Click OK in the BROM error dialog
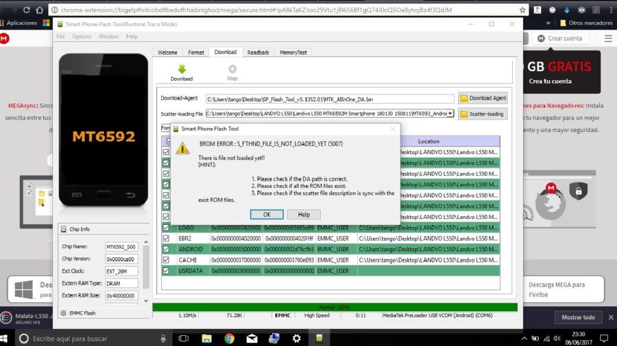Viewport: 617px width, 346px height. click(267, 214)
